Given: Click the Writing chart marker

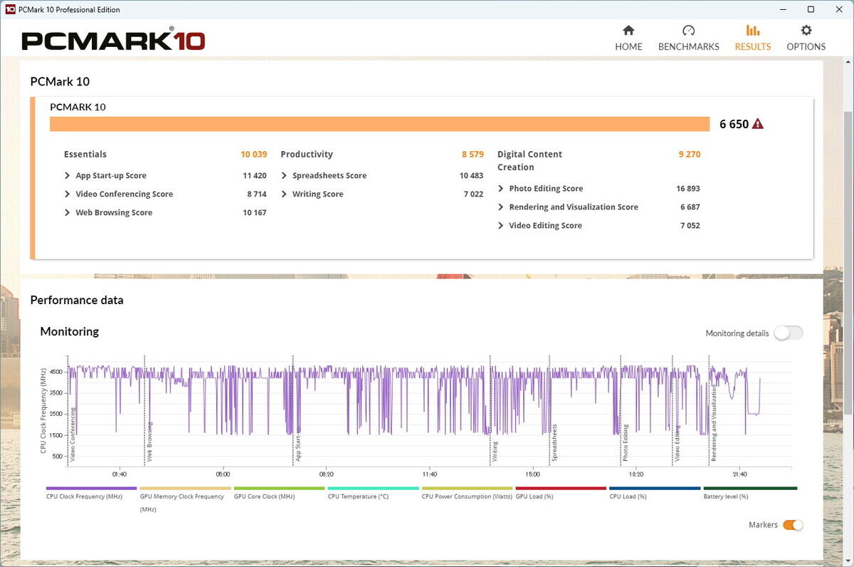Looking at the screenshot, I should click(x=495, y=451).
